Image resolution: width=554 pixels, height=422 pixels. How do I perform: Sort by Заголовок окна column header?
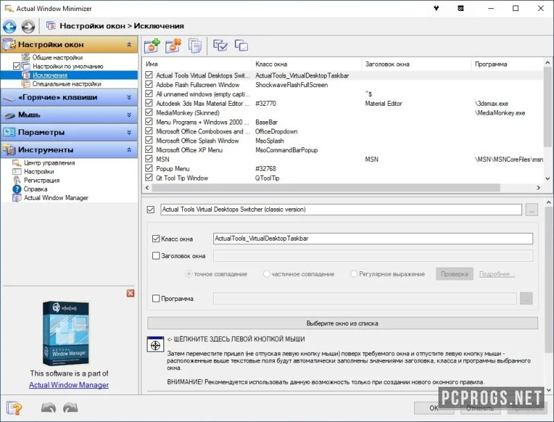click(x=416, y=64)
